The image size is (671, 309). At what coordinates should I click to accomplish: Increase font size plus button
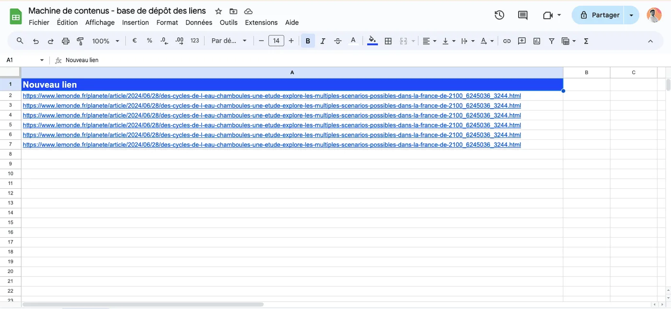click(291, 41)
